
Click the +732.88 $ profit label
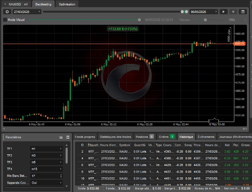[x=123, y=29]
